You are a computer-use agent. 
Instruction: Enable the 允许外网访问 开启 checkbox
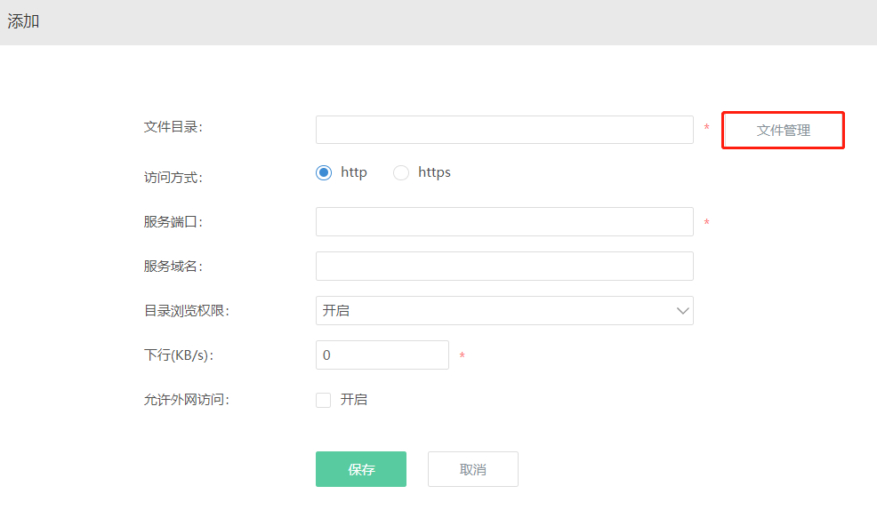tap(323, 400)
